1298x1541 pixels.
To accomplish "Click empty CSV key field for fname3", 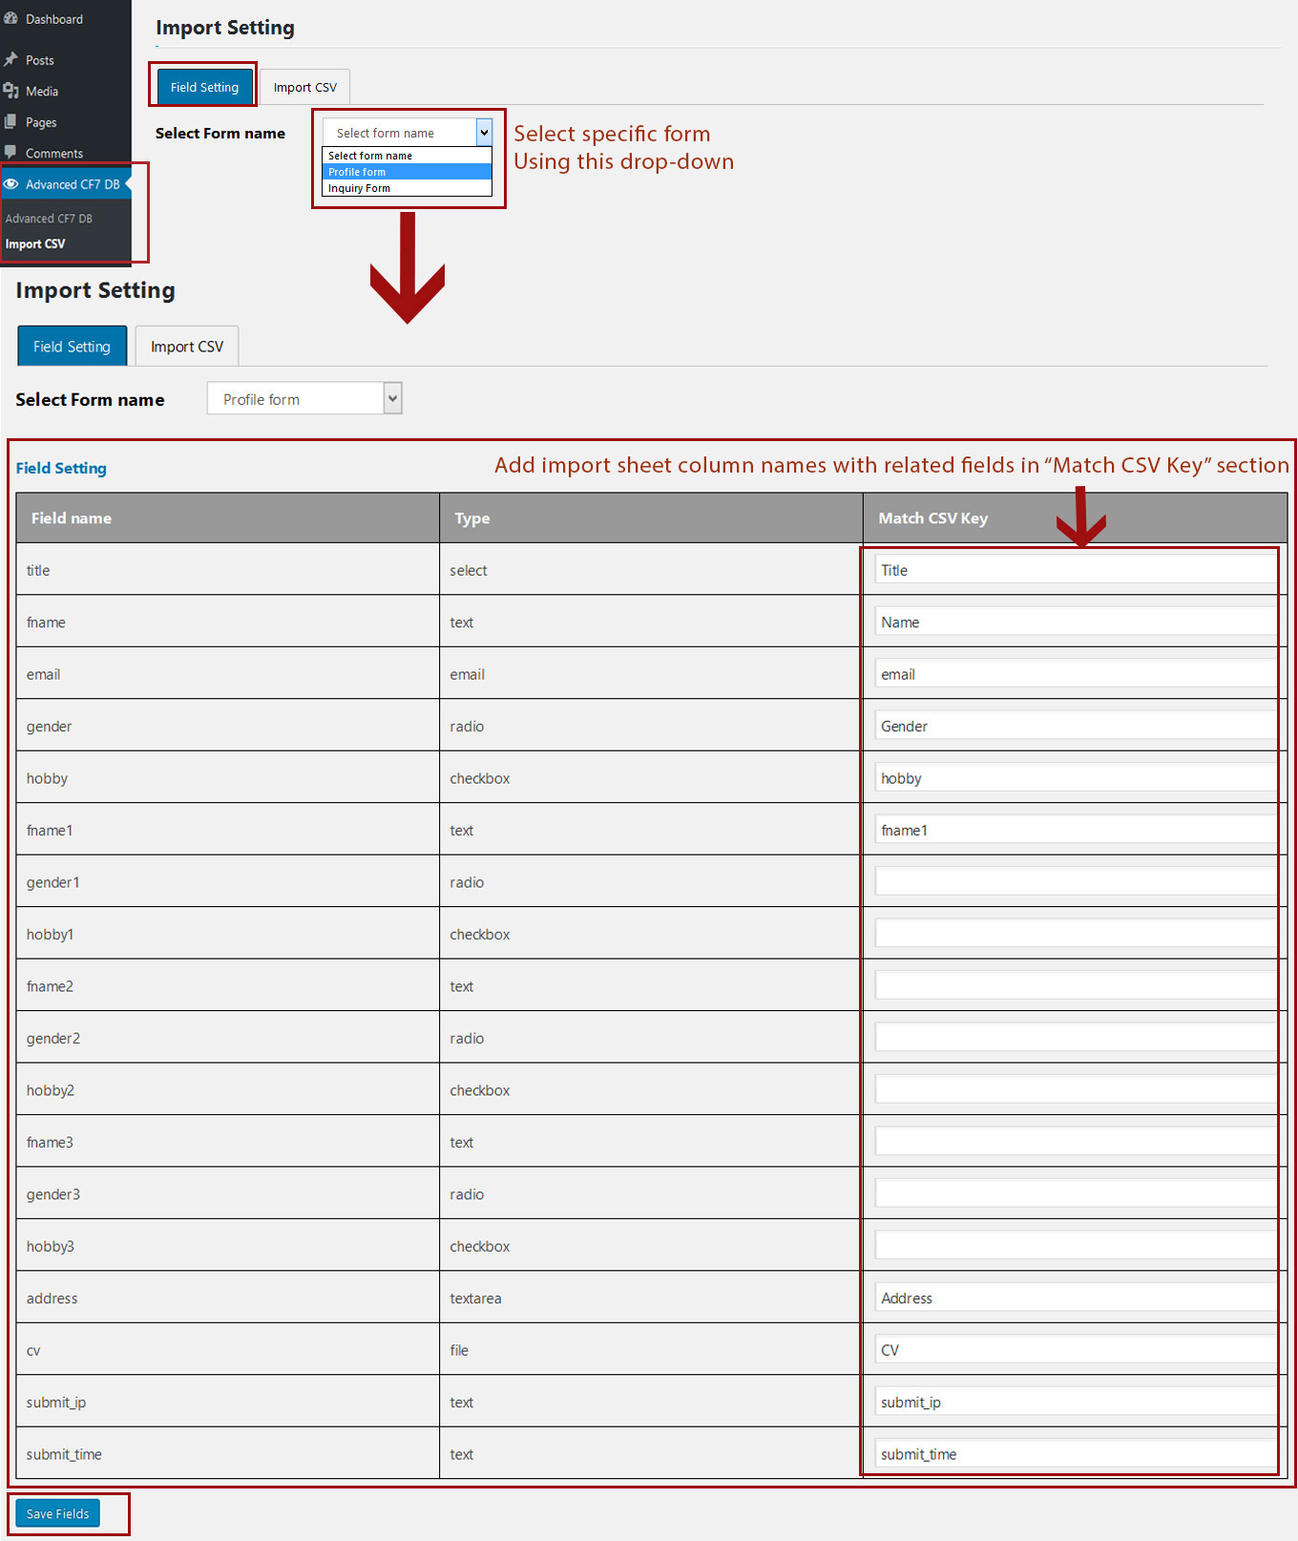I will [x=1076, y=1142].
